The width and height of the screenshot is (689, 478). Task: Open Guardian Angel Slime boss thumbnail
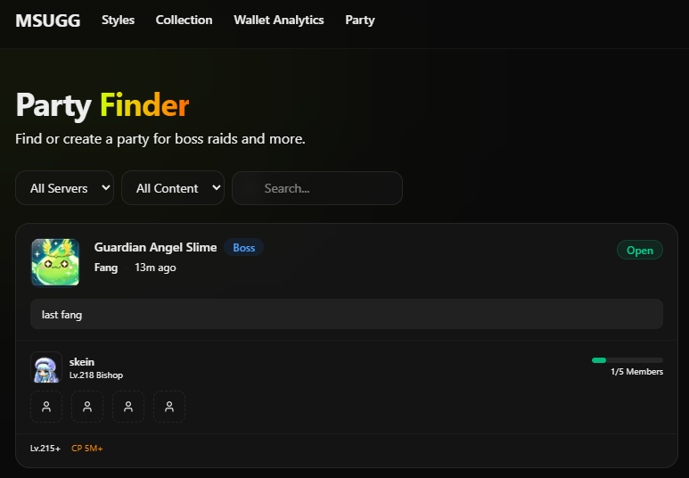(55, 262)
